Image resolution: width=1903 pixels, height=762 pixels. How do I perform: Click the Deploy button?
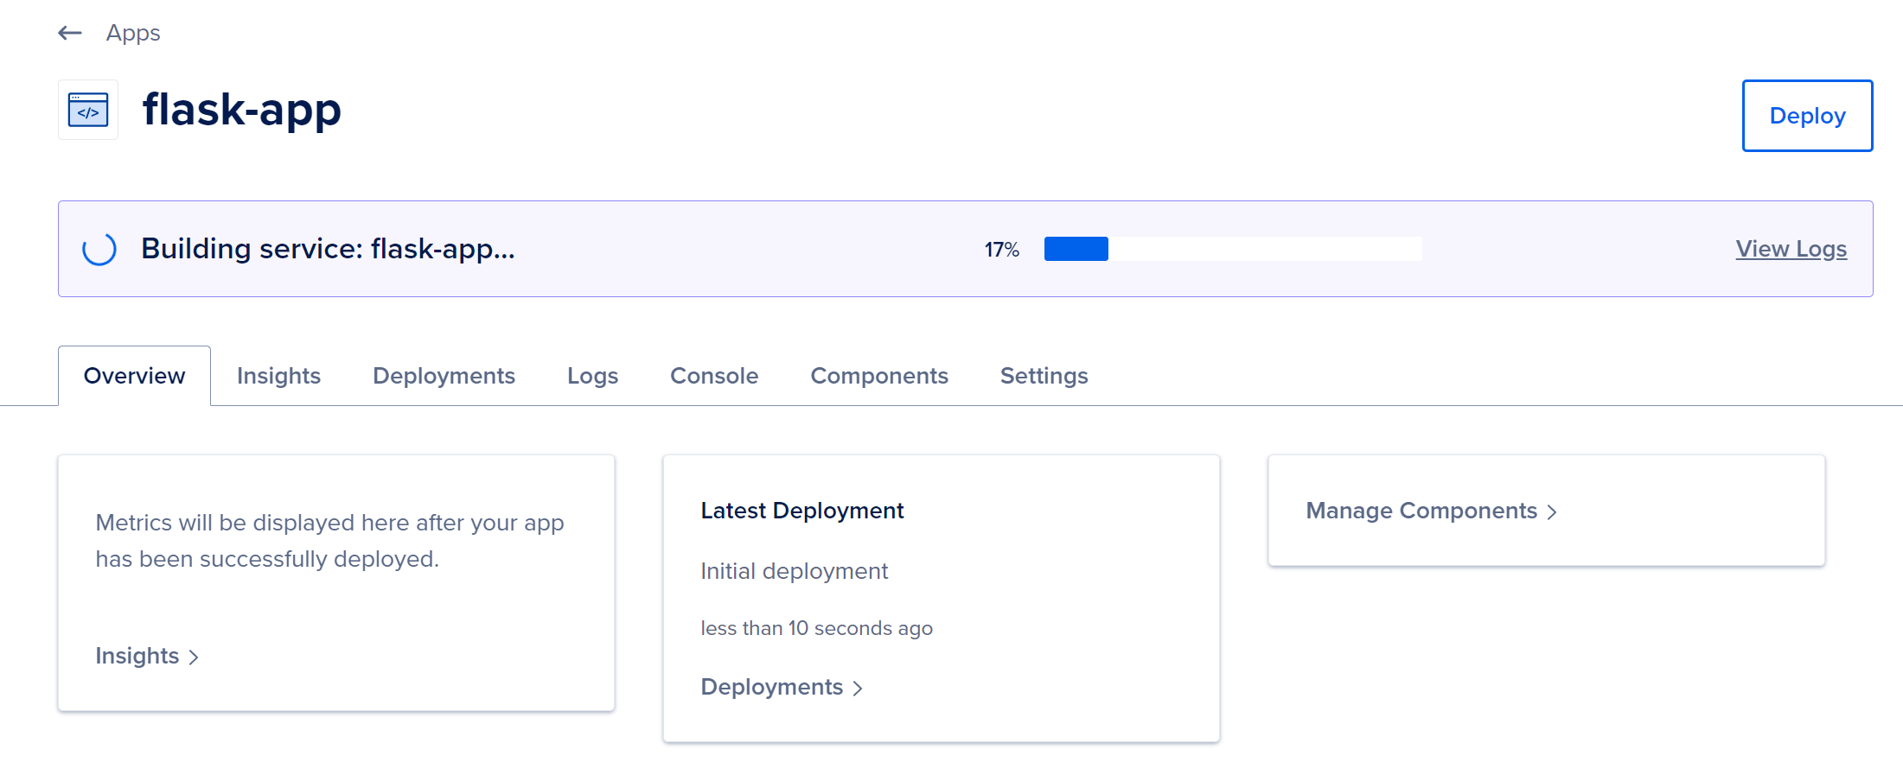point(1807,116)
